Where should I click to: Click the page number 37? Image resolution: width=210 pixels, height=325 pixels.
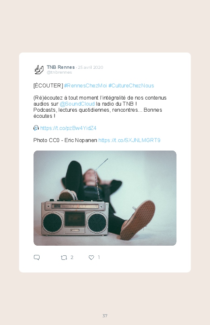click(105, 316)
